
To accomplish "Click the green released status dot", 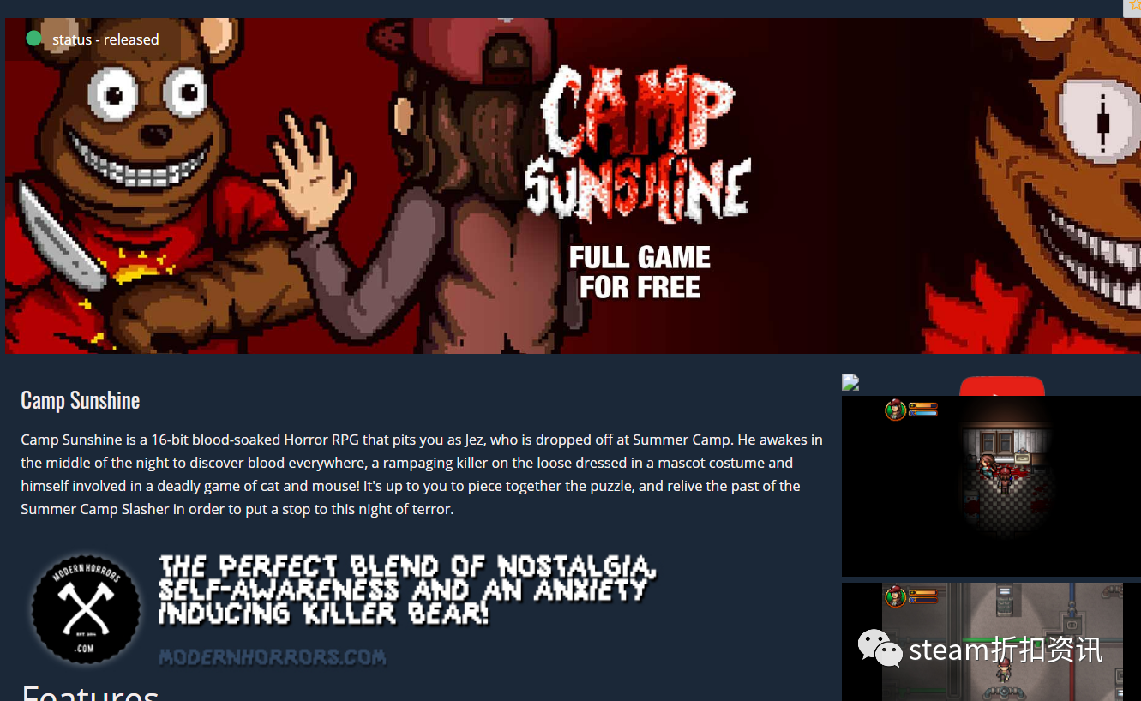I will (33, 39).
